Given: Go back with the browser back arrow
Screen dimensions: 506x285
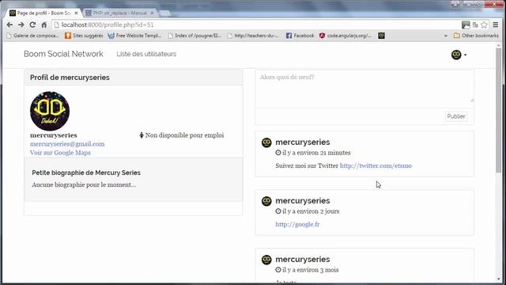Looking at the screenshot, I should [9, 25].
